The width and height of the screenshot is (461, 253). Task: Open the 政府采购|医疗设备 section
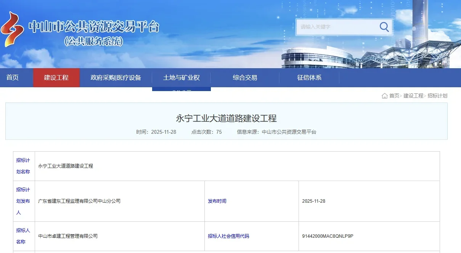click(116, 77)
